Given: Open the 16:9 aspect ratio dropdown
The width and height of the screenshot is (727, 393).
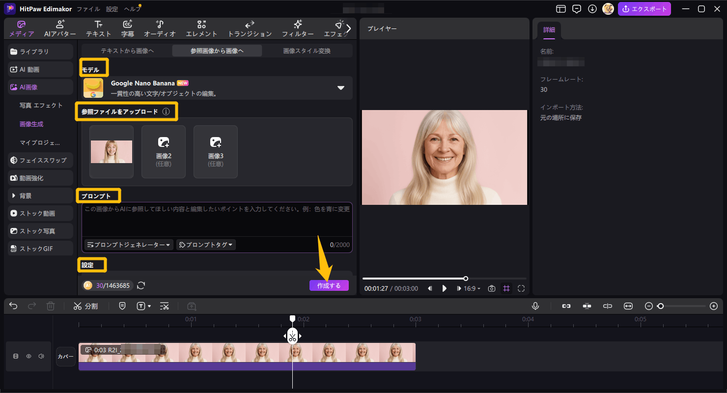Looking at the screenshot, I should tap(473, 288).
